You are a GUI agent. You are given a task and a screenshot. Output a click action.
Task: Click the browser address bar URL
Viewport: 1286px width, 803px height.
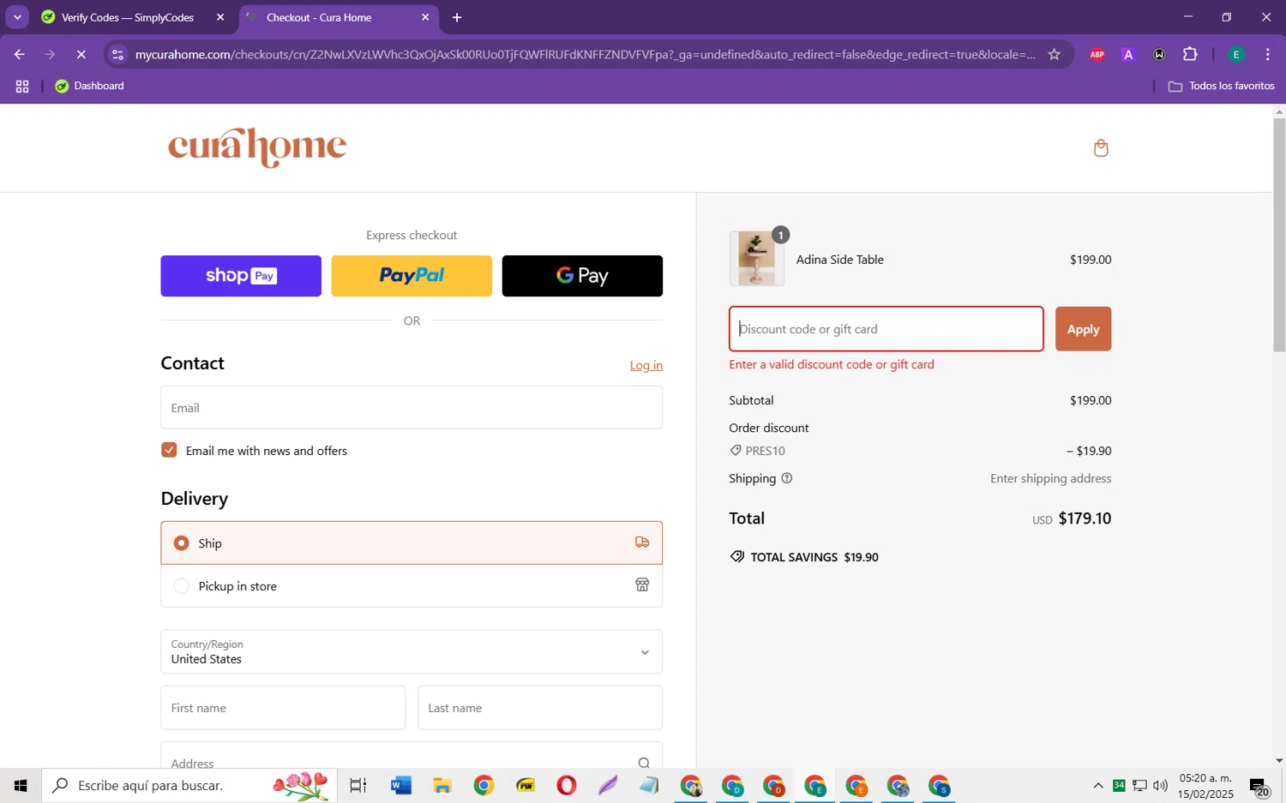[585, 55]
